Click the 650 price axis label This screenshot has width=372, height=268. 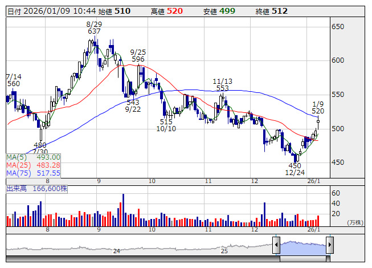[x=338, y=27]
